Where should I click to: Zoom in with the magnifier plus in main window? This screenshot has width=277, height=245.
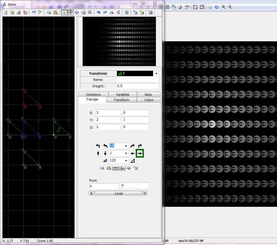point(223,7)
